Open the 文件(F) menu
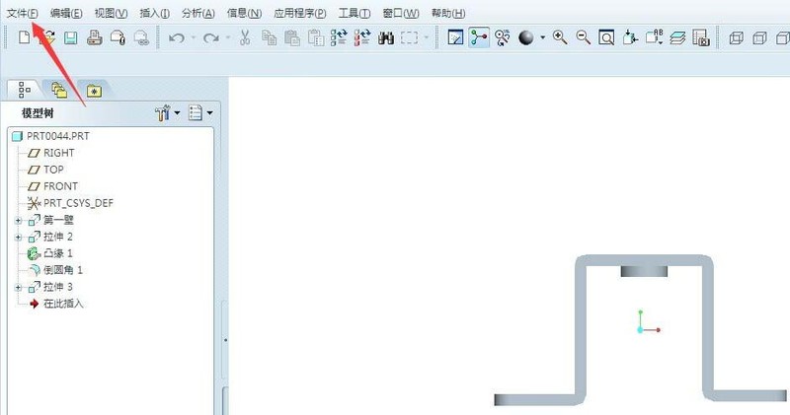This screenshot has height=415, width=790. 22,13
